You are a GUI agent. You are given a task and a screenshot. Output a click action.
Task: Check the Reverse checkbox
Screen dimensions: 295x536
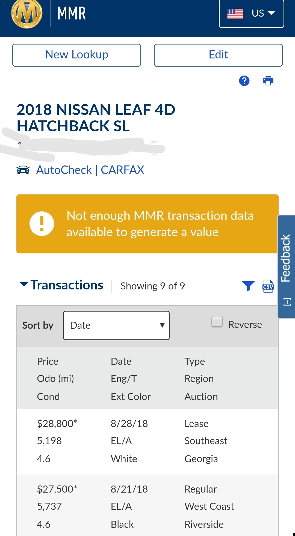[217, 322]
